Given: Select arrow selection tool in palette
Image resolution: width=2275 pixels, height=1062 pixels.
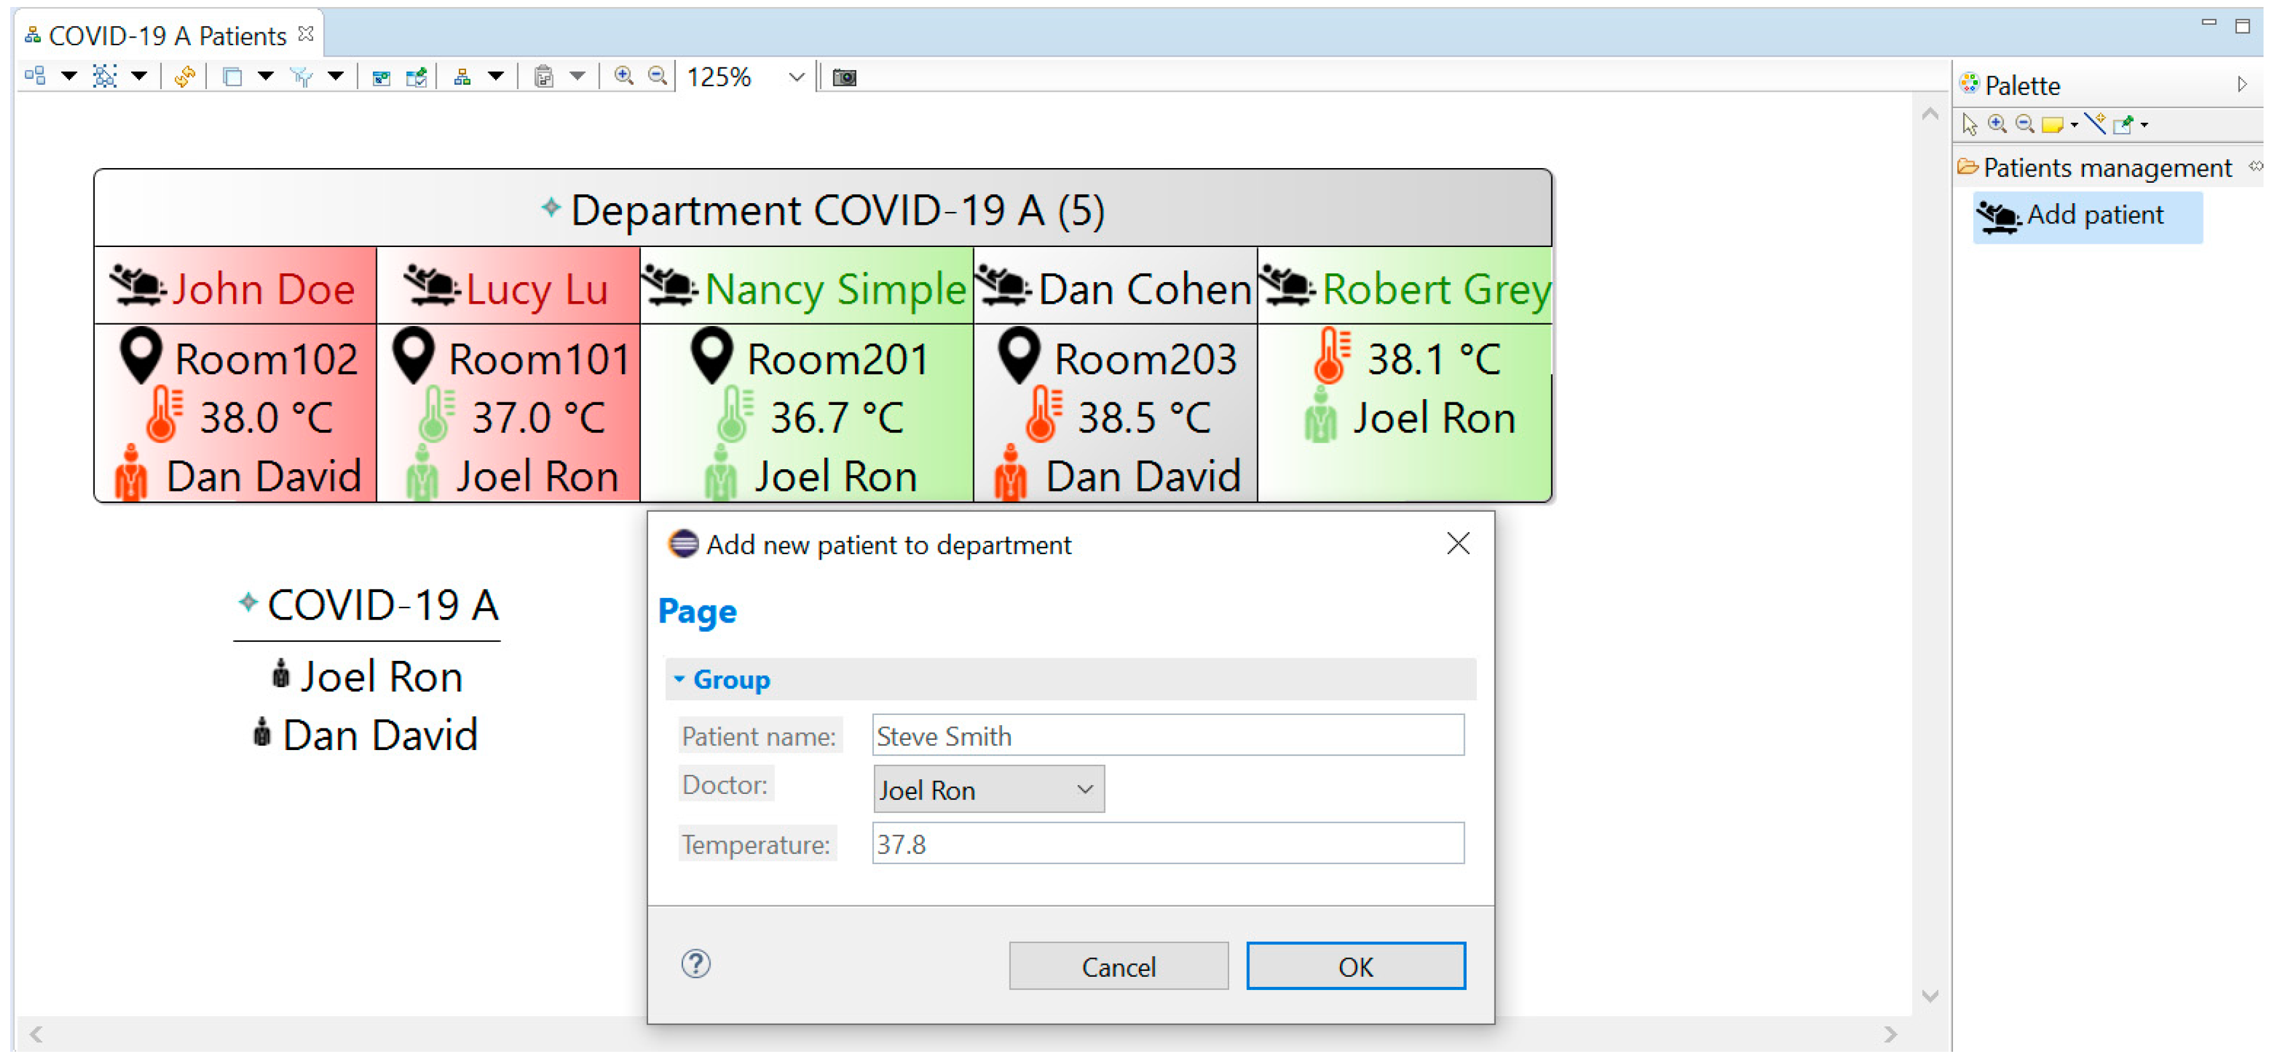Looking at the screenshot, I should click(x=1969, y=125).
